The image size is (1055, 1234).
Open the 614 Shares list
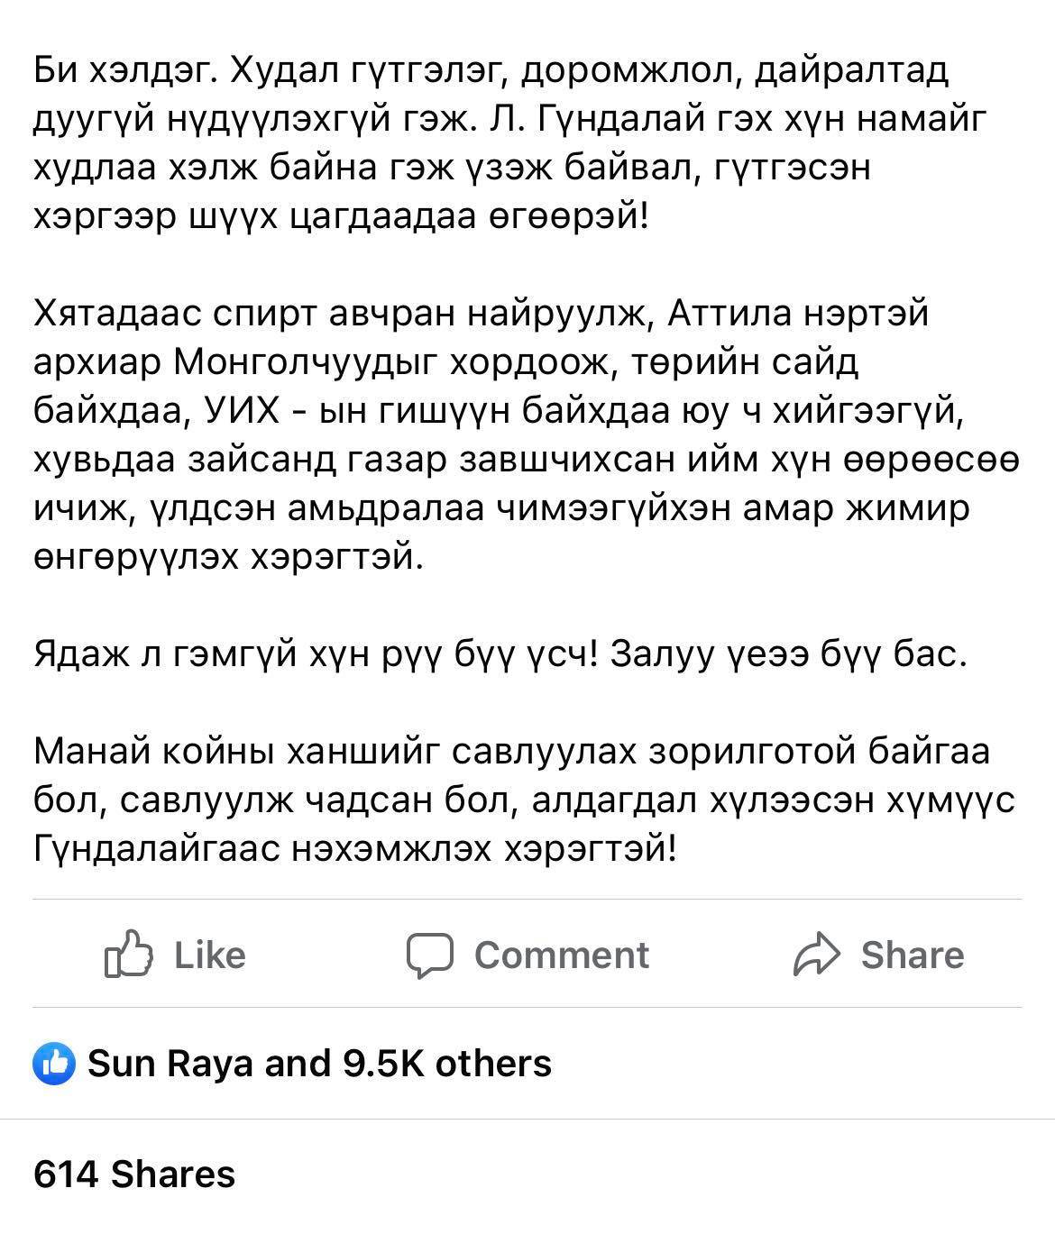(134, 1175)
